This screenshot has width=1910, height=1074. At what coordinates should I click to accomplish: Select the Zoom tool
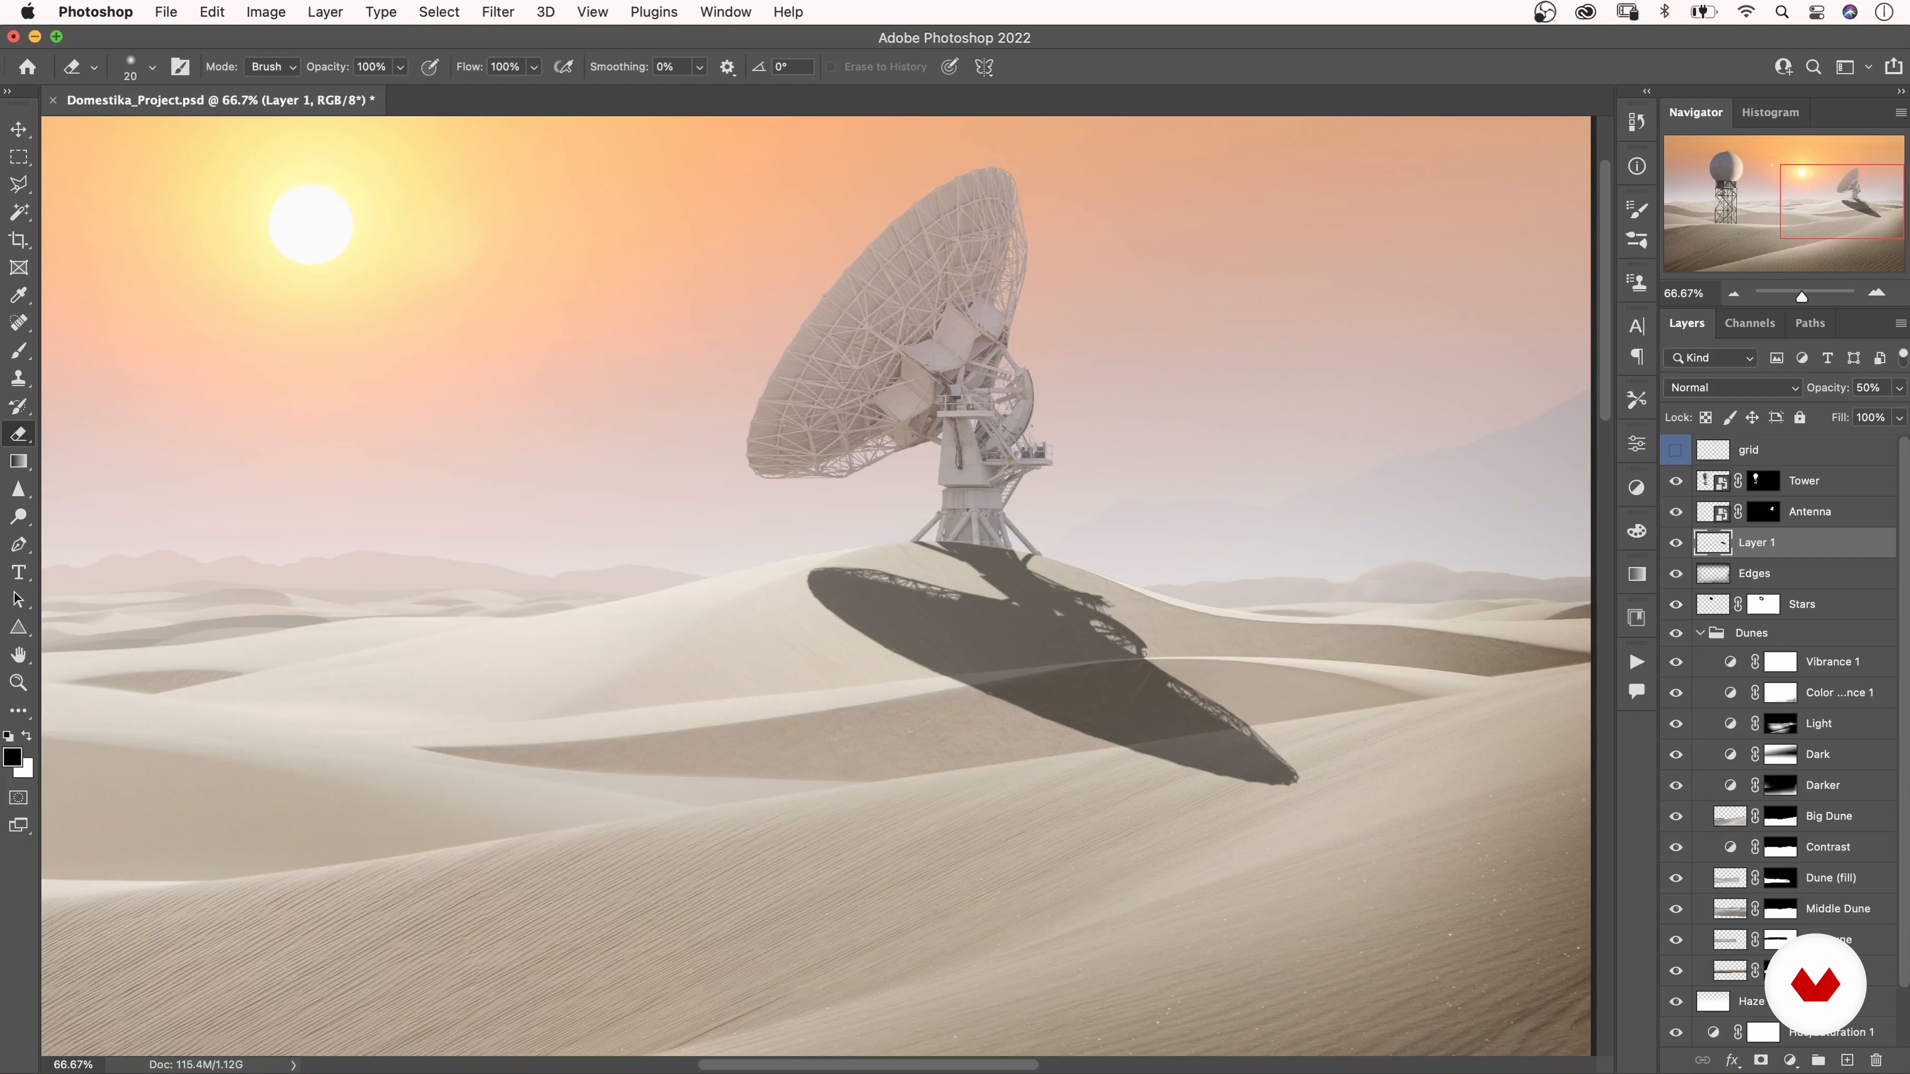[18, 683]
